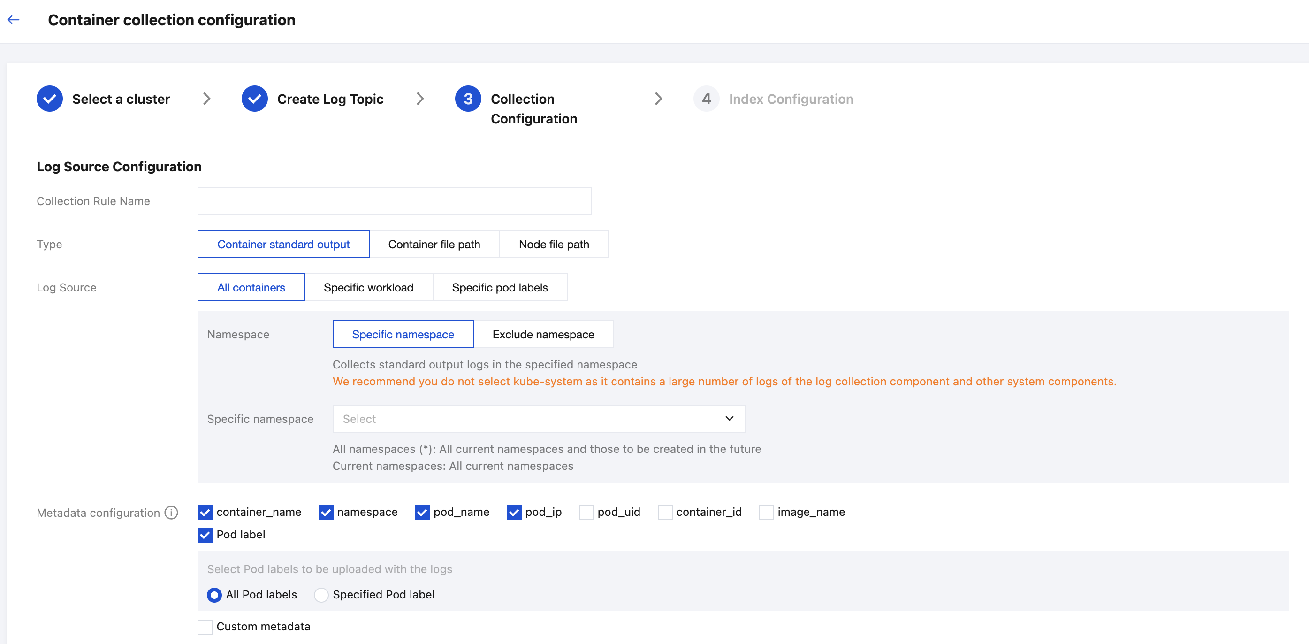Uncheck the container_name metadata checkbox
This screenshot has height=644, width=1309.
pyautogui.click(x=205, y=513)
